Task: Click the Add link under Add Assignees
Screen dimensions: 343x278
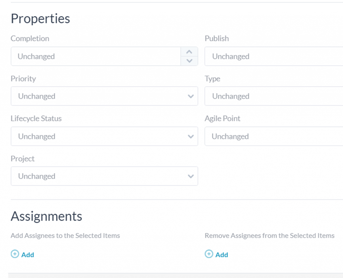Action: pyautogui.click(x=28, y=255)
